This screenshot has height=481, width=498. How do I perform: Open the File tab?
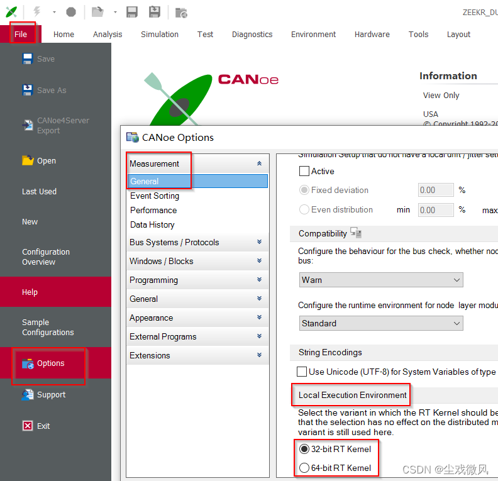(21, 35)
